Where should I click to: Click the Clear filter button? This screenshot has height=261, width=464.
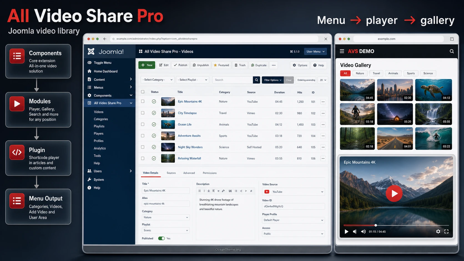[x=289, y=80]
